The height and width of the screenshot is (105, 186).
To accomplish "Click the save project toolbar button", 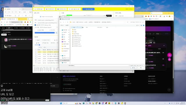I will point(61,9).
